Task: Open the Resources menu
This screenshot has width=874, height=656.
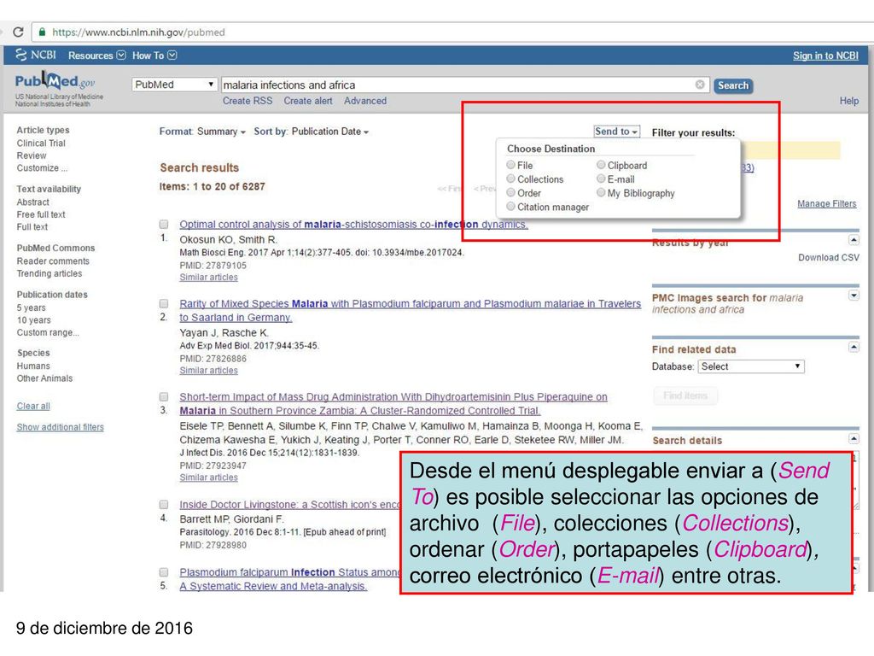Action: pyautogui.click(x=97, y=56)
